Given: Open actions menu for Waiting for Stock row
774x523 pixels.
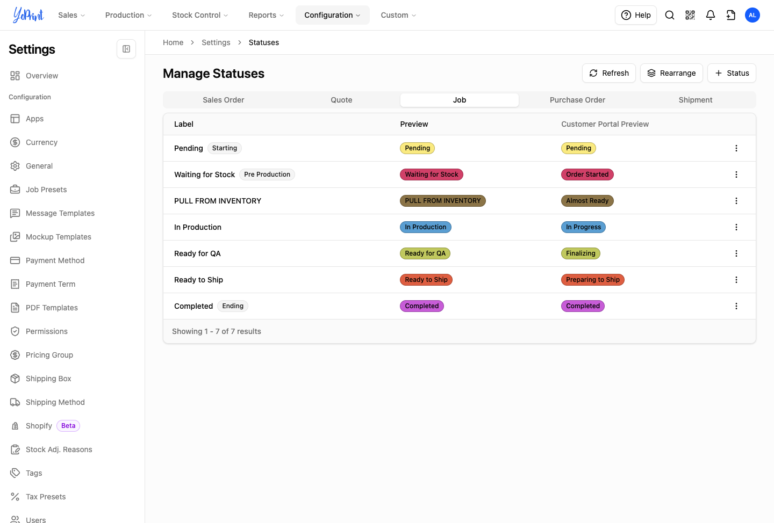Looking at the screenshot, I should (x=736, y=175).
